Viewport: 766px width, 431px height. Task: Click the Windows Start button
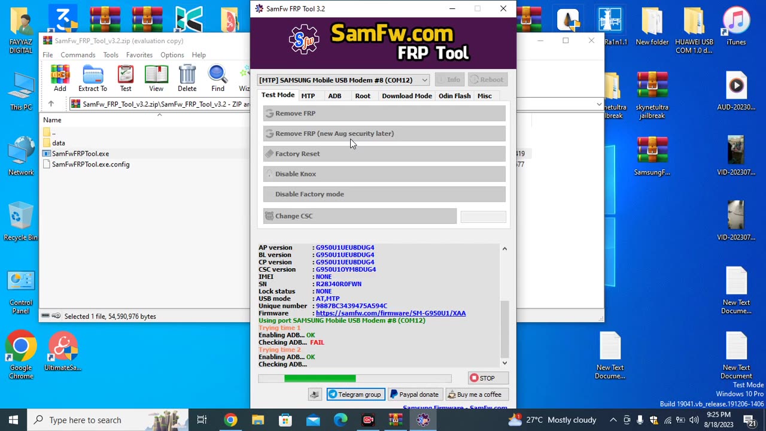[x=14, y=420]
